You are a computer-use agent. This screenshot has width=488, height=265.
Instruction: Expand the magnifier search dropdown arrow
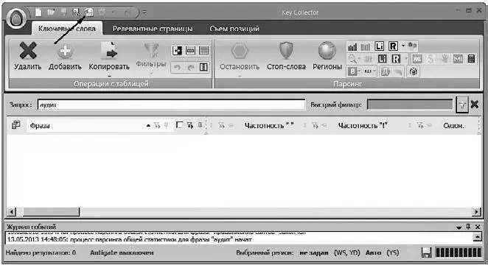pyautogui.click(x=360, y=58)
